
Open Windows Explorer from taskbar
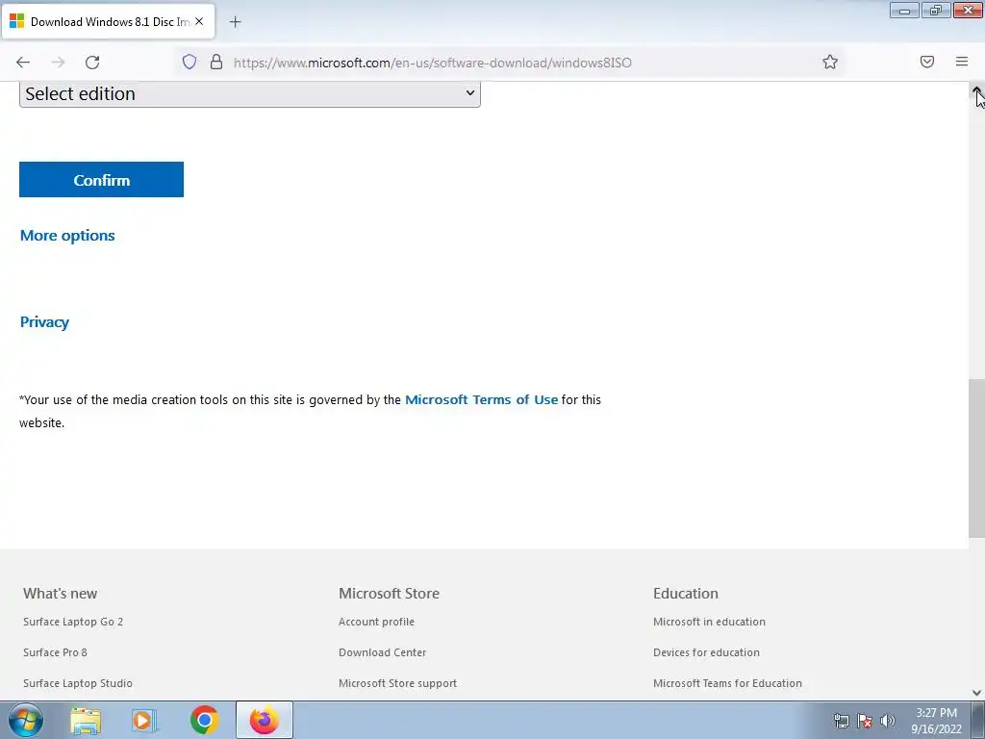86,721
